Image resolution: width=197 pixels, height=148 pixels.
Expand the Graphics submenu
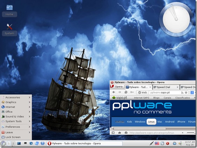click(x=16, y=102)
